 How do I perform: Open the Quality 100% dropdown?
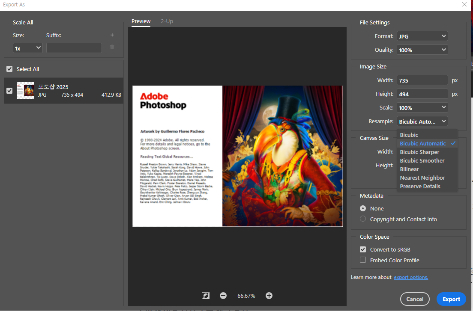[x=422, y=50]
